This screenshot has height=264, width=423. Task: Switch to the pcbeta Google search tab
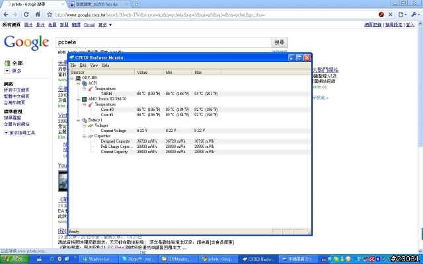tap(34, 5)
